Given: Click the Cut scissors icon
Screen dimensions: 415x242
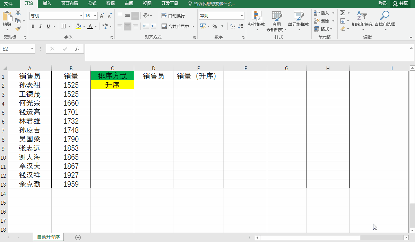Looking at the screenshot, I should pos(18,13).
